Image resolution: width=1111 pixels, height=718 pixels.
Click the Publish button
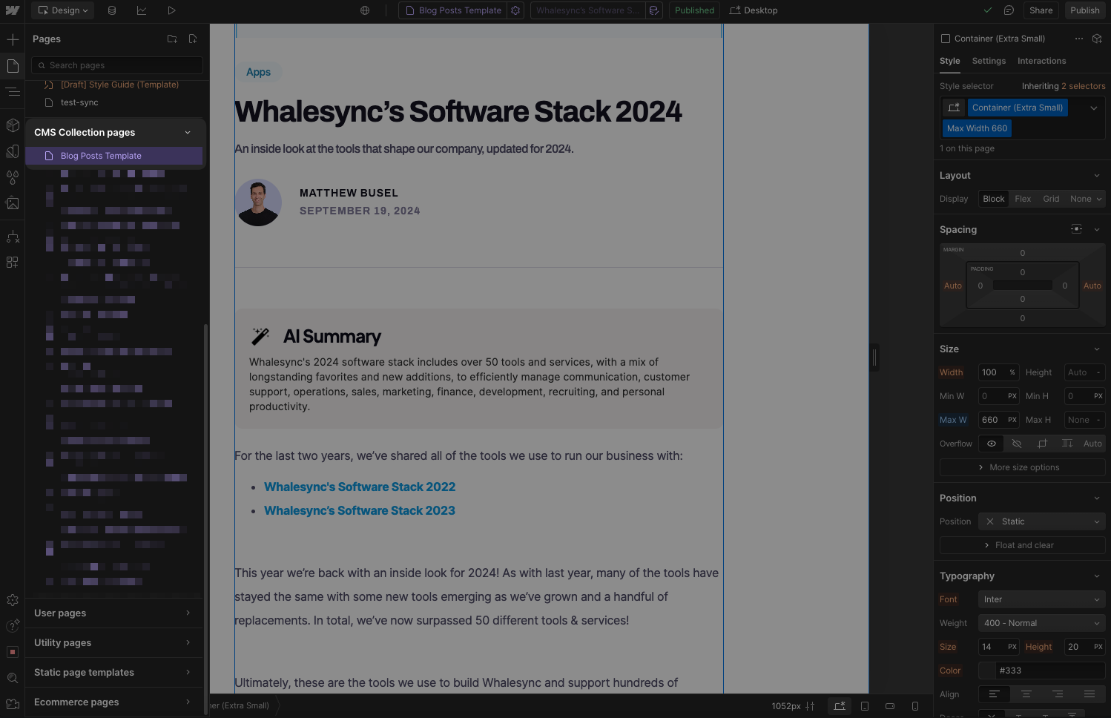(1084, 10)
